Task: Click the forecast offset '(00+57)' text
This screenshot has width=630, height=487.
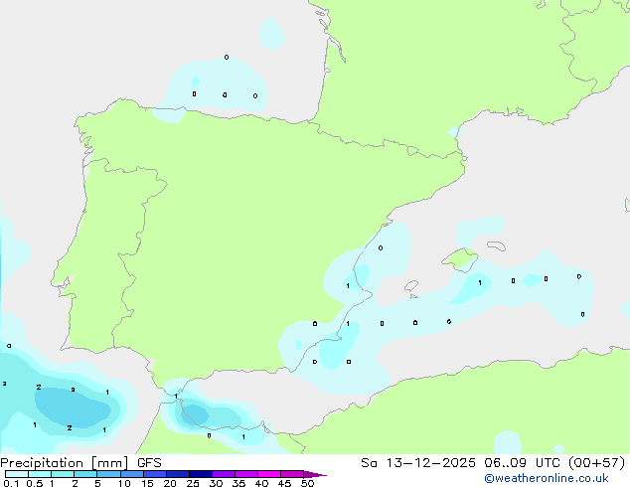Action: [597, 463]
